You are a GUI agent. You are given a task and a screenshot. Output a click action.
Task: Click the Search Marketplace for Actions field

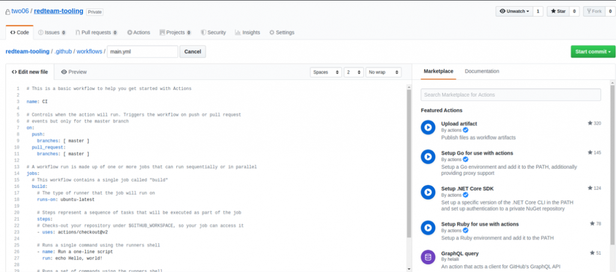pyautogui.click(x=511, y=95)
